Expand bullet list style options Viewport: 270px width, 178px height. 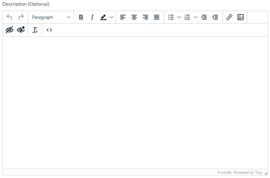[179, 17]
